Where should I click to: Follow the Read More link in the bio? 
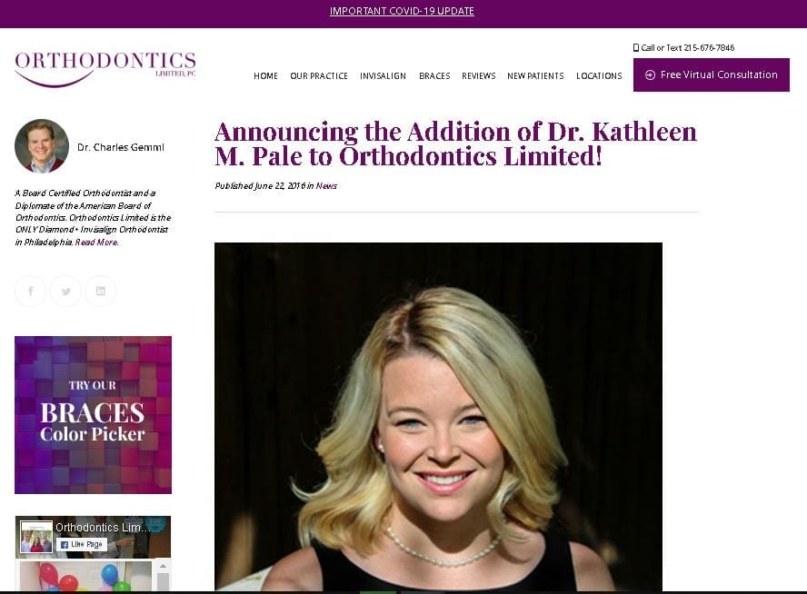tap(96, 243)
